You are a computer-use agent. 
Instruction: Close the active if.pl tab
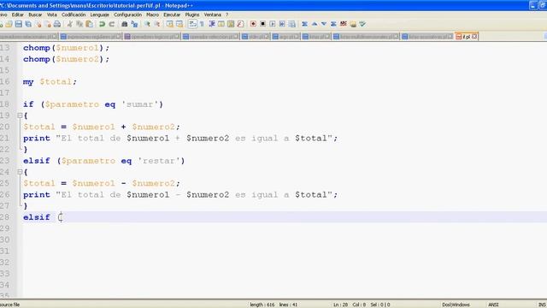pos(474,37)
